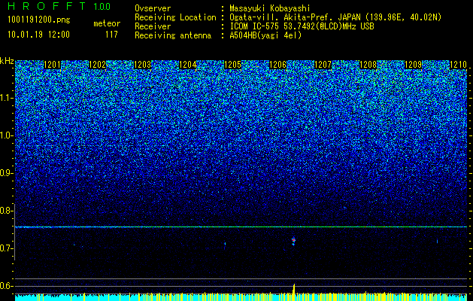Click the HROFFT 1.0.0 title text
The width and height of the screenshot is (473, 301).
tap(59, 6)
